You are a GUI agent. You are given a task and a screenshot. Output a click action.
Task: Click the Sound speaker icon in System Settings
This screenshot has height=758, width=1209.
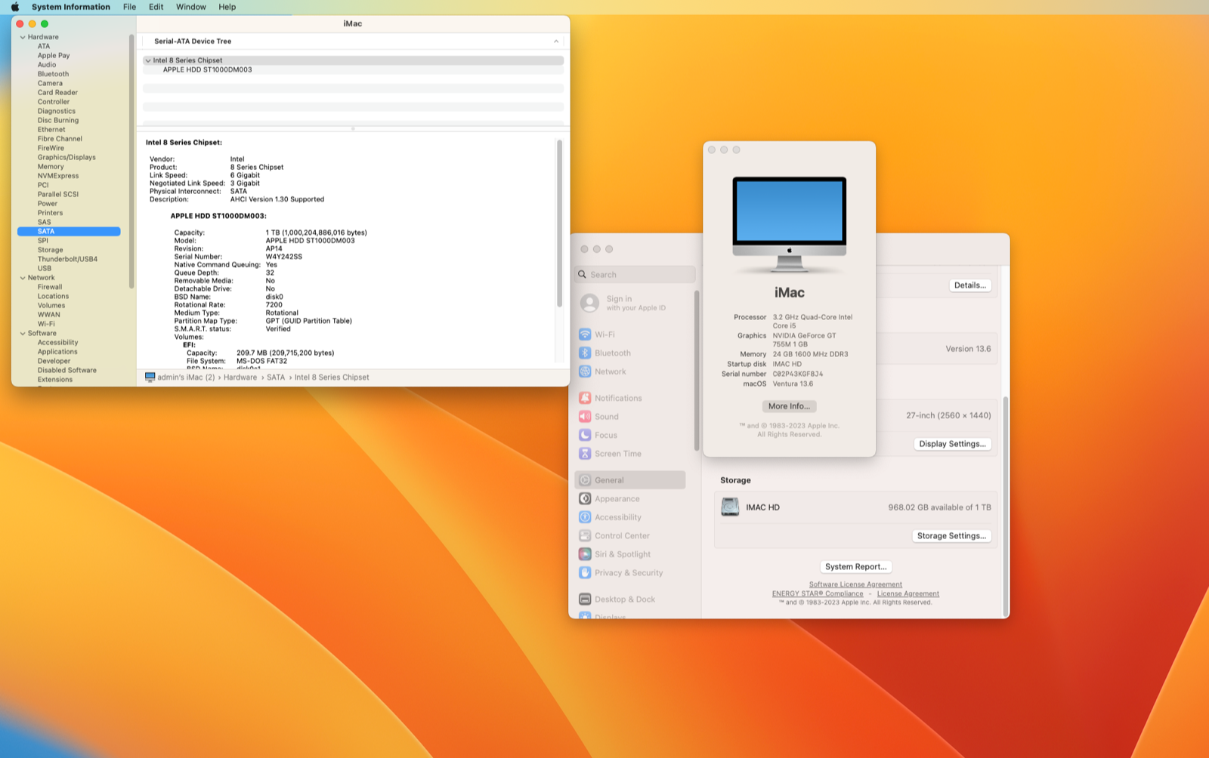pyautogui.click(x=585, y=417)
